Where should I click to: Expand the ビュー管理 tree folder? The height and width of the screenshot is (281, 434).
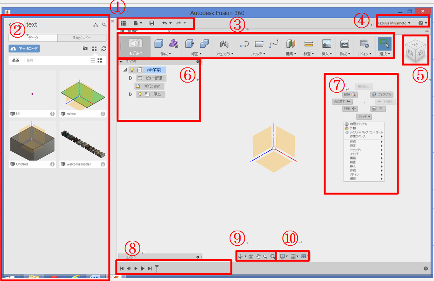131,78
